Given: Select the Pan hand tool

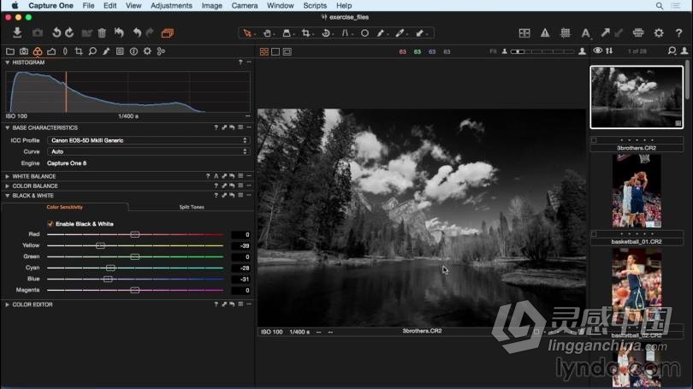Looking at the screenshot, I should (267, 33).
